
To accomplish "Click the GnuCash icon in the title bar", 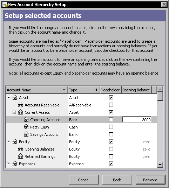I will (5, 5).
